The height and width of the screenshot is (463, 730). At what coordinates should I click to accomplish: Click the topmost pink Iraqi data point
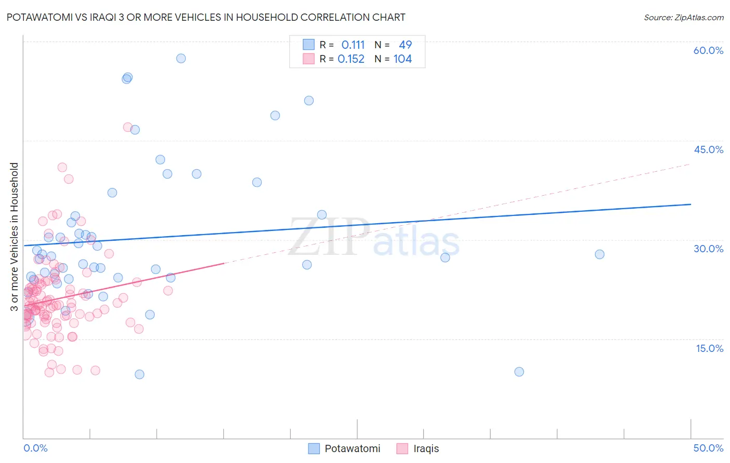(x=128, y=127)
